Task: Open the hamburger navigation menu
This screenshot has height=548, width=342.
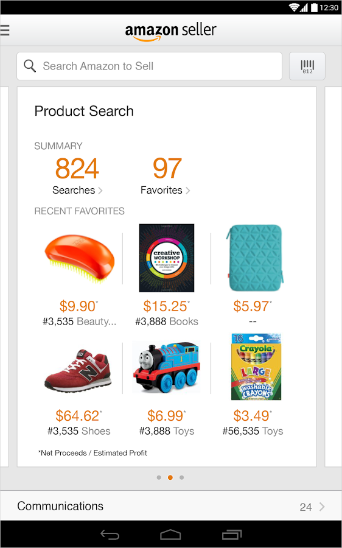Action: (4, 30)
